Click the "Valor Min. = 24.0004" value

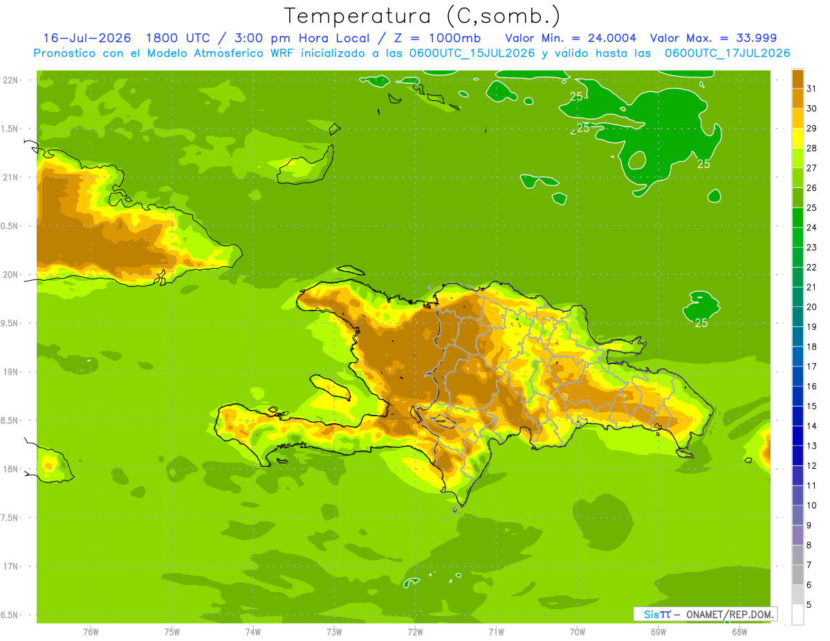[571, 38]
